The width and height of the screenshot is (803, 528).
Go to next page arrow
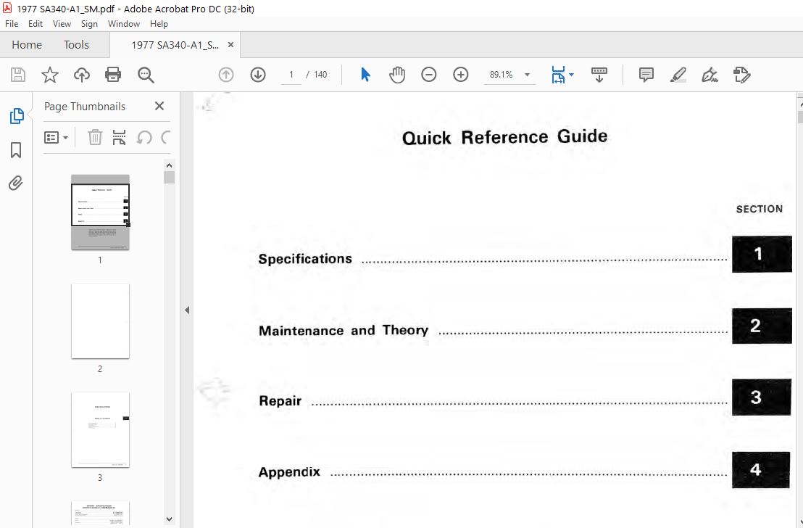pos(257,75)
